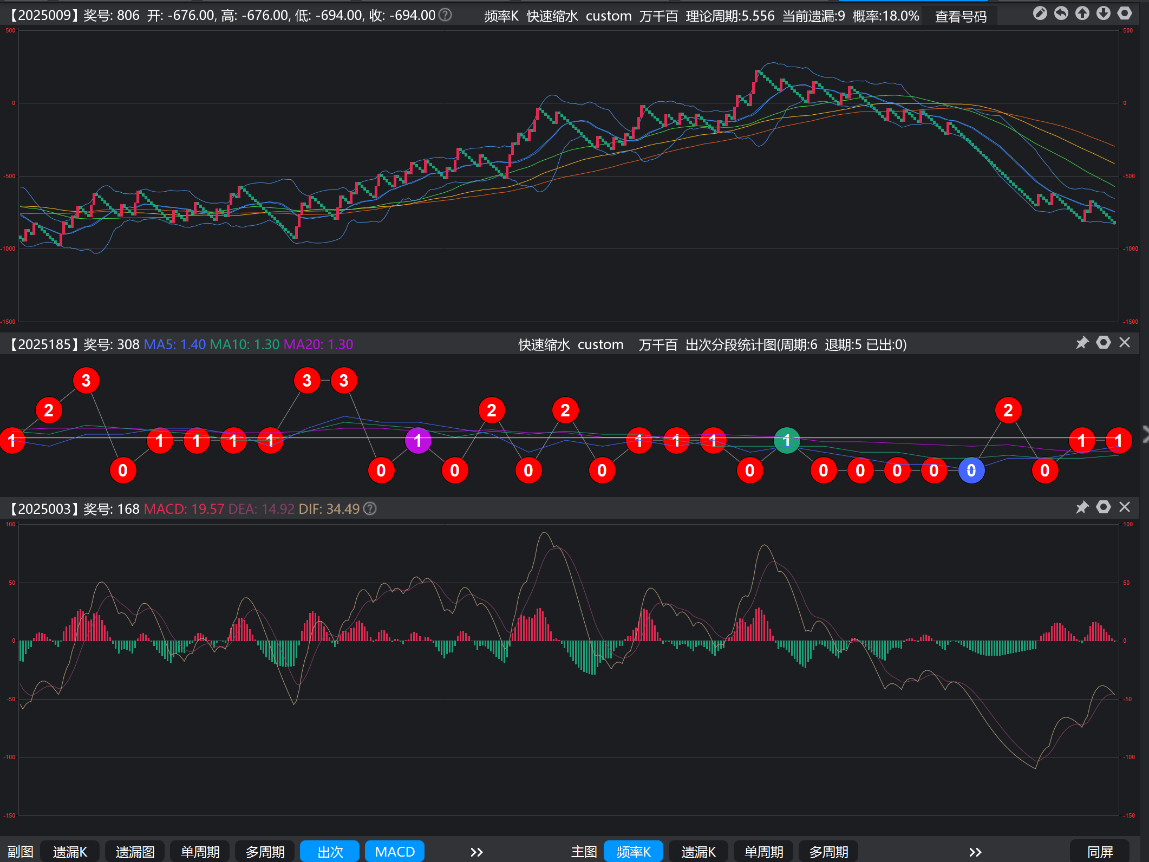
Task: Click the pencil edit icon in top chart header
Action: point(1040,14)
